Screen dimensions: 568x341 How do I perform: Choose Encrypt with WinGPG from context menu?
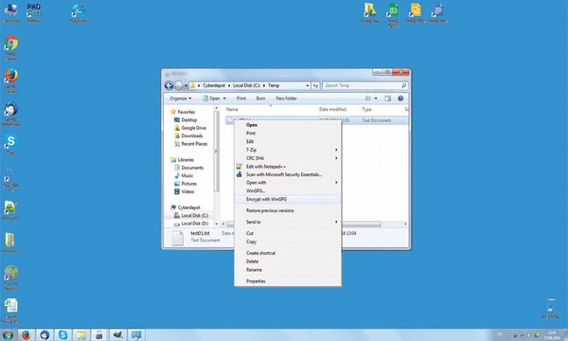[x=288, y=199]
